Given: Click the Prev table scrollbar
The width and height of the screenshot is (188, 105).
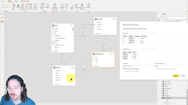Looking at the screenshot, I should click(73, 29).
